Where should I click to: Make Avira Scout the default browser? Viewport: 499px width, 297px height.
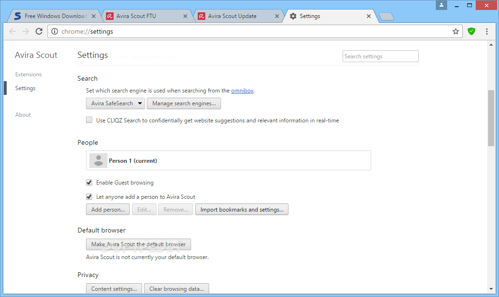(x=138, y=244)
